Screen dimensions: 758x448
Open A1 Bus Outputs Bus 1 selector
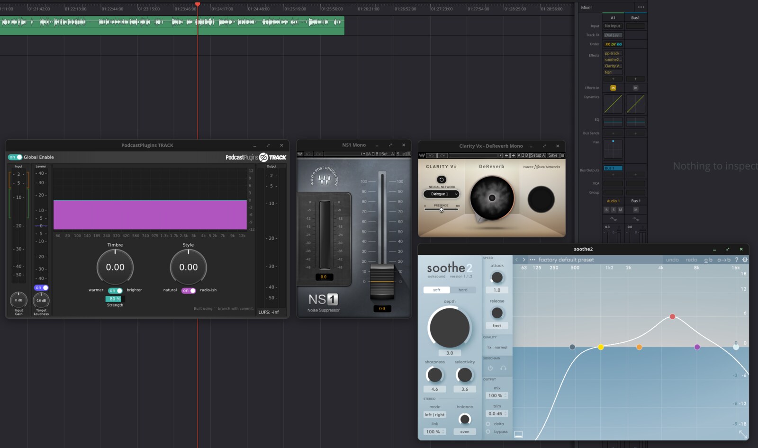pyautogui.click(x=613, y=168)
